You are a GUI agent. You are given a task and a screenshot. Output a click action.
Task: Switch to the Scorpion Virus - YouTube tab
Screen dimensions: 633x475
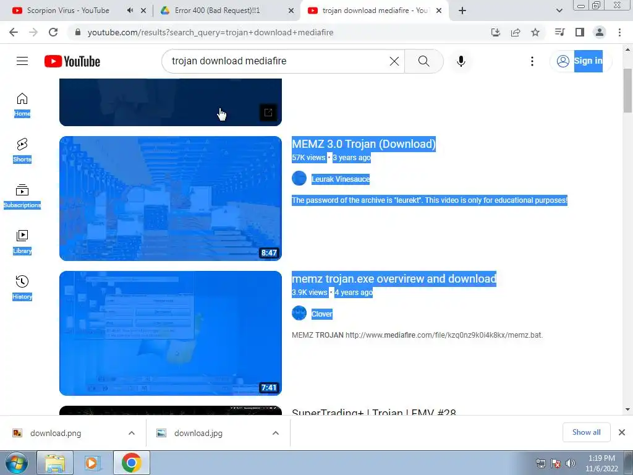(x=68, y=11)
